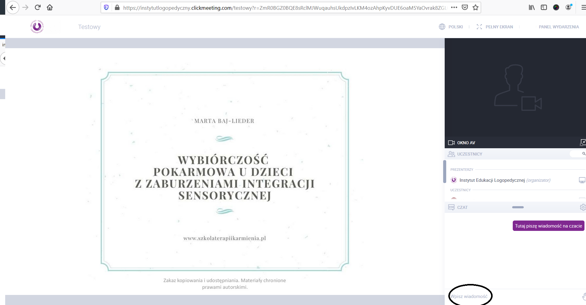This screenshot has width=586, height=305.
Task: Collapse the UCZESTNICY participants panel header
Action: pos(469,154)
